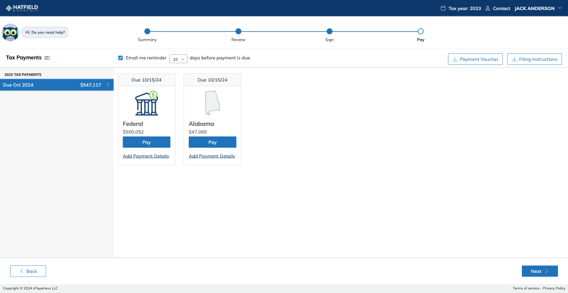Open the 'Hi, Do you need help?' bubble
The width and height of the screenshot is (568, 293).
point(45,32)
